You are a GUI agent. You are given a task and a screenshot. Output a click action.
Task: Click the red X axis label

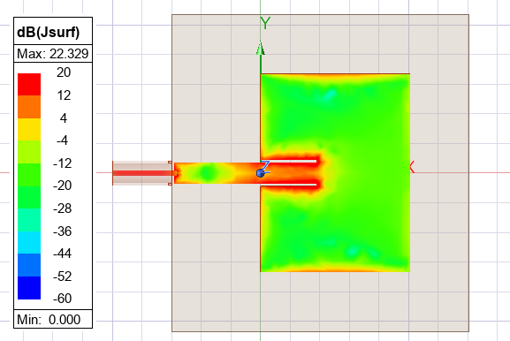point(412,167)
